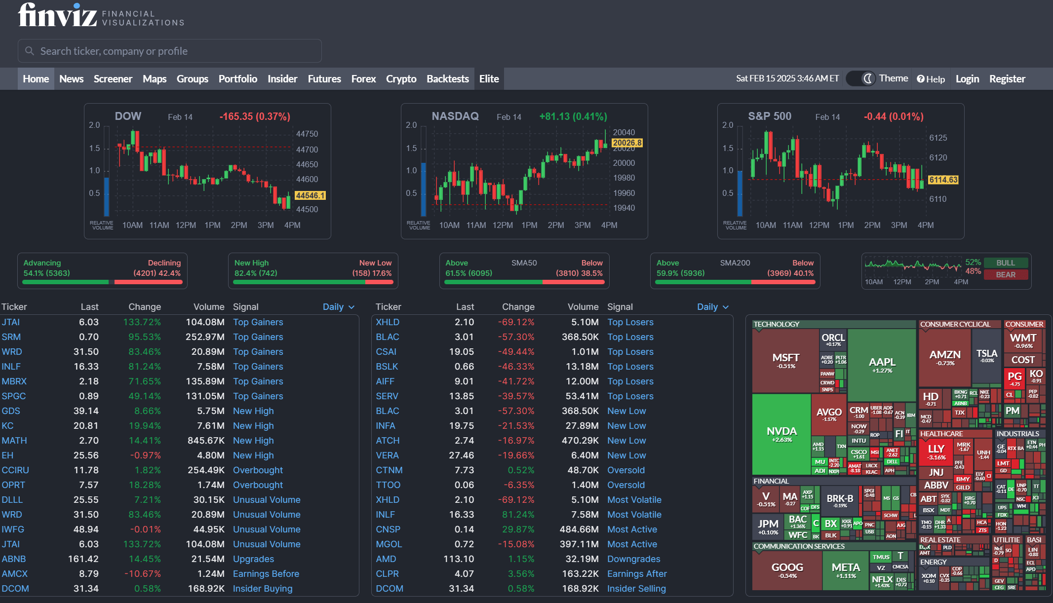Click the JPM tile in heatmap
The height and width of the screenshot is (603, 1053).
pyautogui.click(x=768, y=527)
